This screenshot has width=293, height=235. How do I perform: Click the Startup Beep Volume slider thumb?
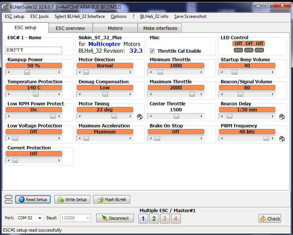[234, 72]
